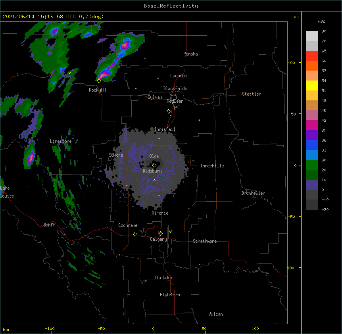This screenshot has width=342, height=334.
Task: Click the yellow diamond marker south of Cochrane
Action: pos(135,234)
